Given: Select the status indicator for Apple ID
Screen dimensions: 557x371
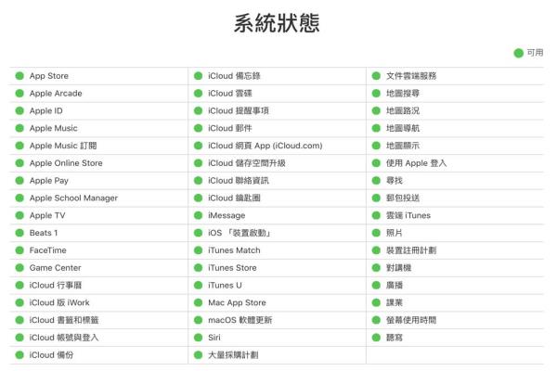Looking at the screenshot, I should tap(19, 110).
